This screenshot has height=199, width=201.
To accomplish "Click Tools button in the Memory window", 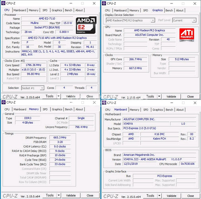I will [x=50, y=195].
